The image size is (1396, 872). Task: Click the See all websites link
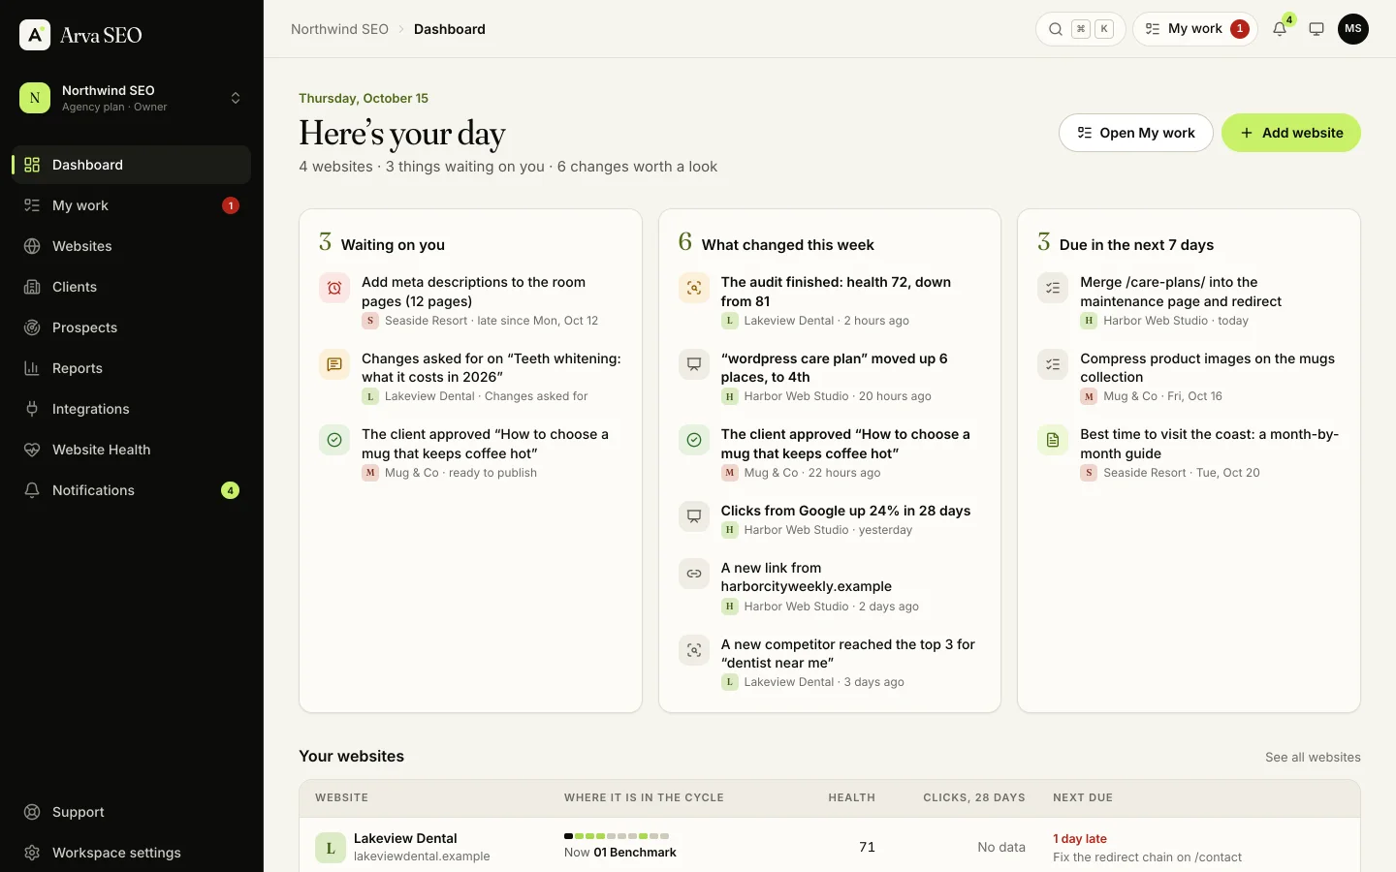pos(1313,758)
